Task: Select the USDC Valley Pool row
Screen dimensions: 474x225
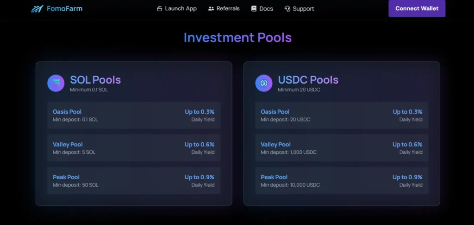Action: [x=342, y=148]
